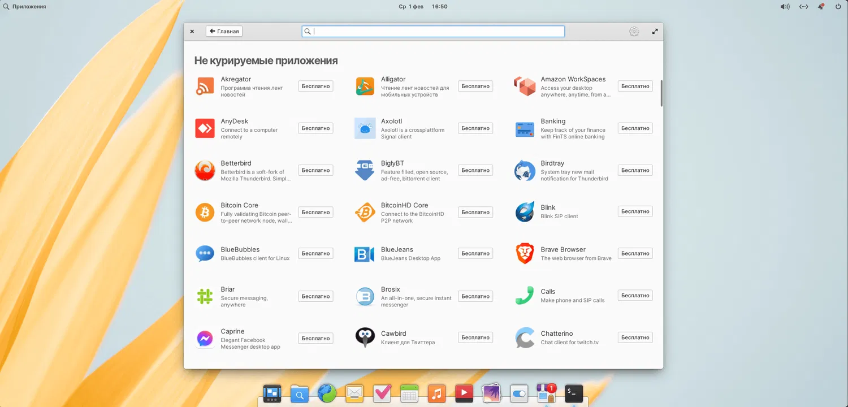This screenshot has width=848, height=407.
Task: Get Chatterino with the Бесплатно button
Action: click(x=635, y=337)
